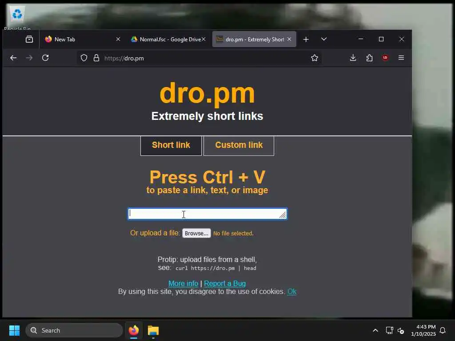Open tracking protection shield icon

click(84, 58)
